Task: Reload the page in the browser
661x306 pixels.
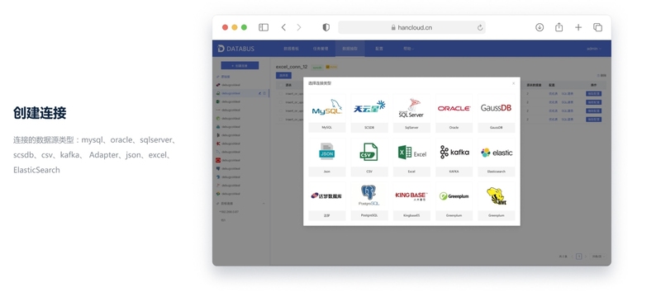Action: (x=480, y=27)
